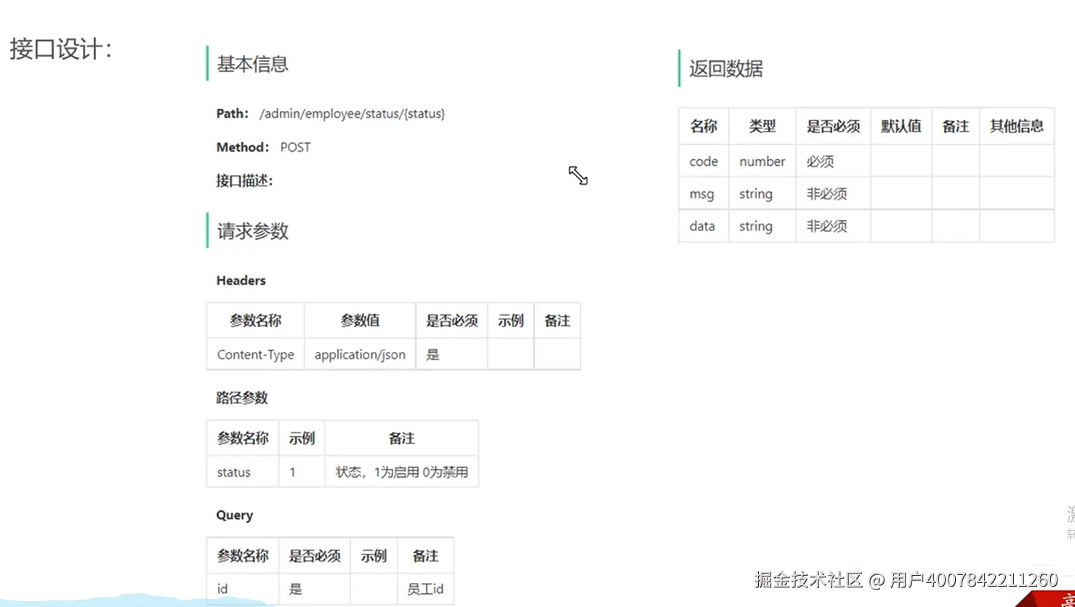The width and height of the screenshot is (1075, 607).
Task: Click the path /admin/employee/status/{status}
Action: pyautogui.click(x=352, y=113)
